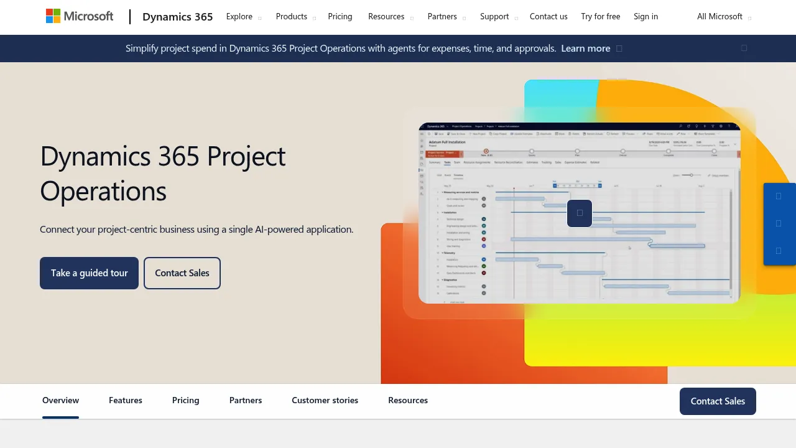Click the outlined Contact Sales hero button

click(182, 273)
